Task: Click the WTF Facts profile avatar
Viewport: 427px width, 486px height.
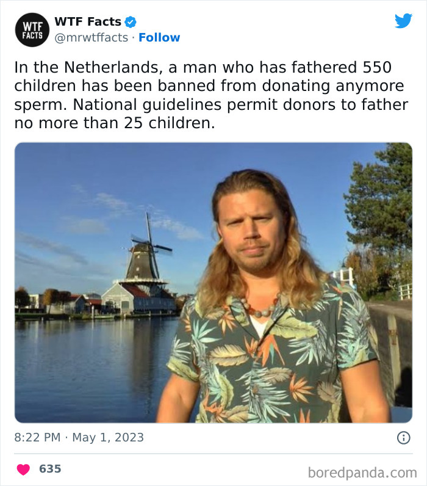Action: [31, 30]
